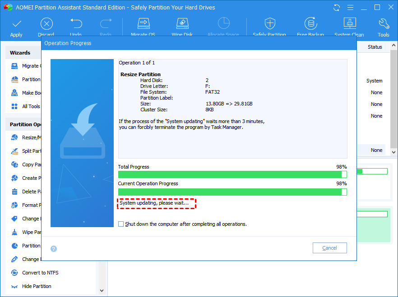Viewport: 398px width, 297px height.
Task: Click the scroll-down arrow of partition list
Action: (393, 152)
